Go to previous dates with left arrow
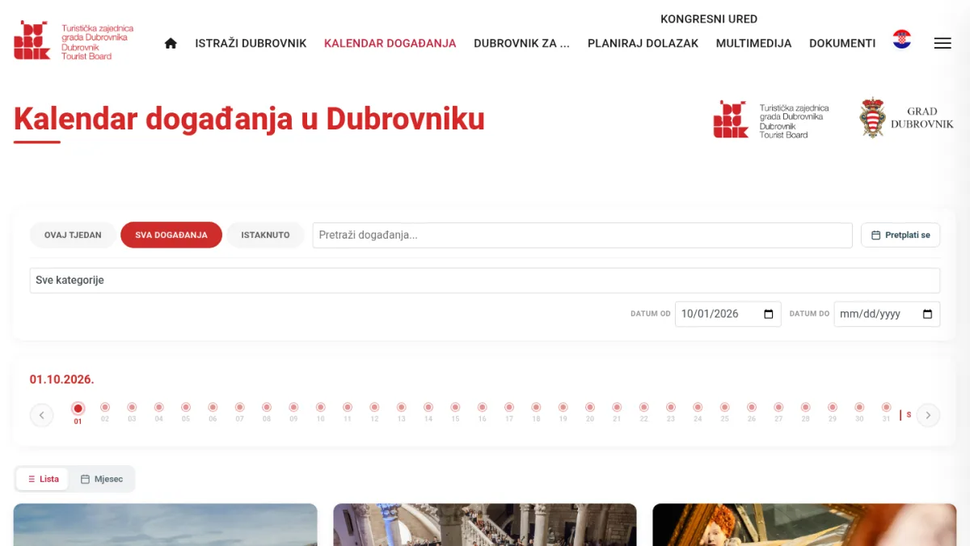The height and width of the screenshot is (546, 970). (41, 415)
